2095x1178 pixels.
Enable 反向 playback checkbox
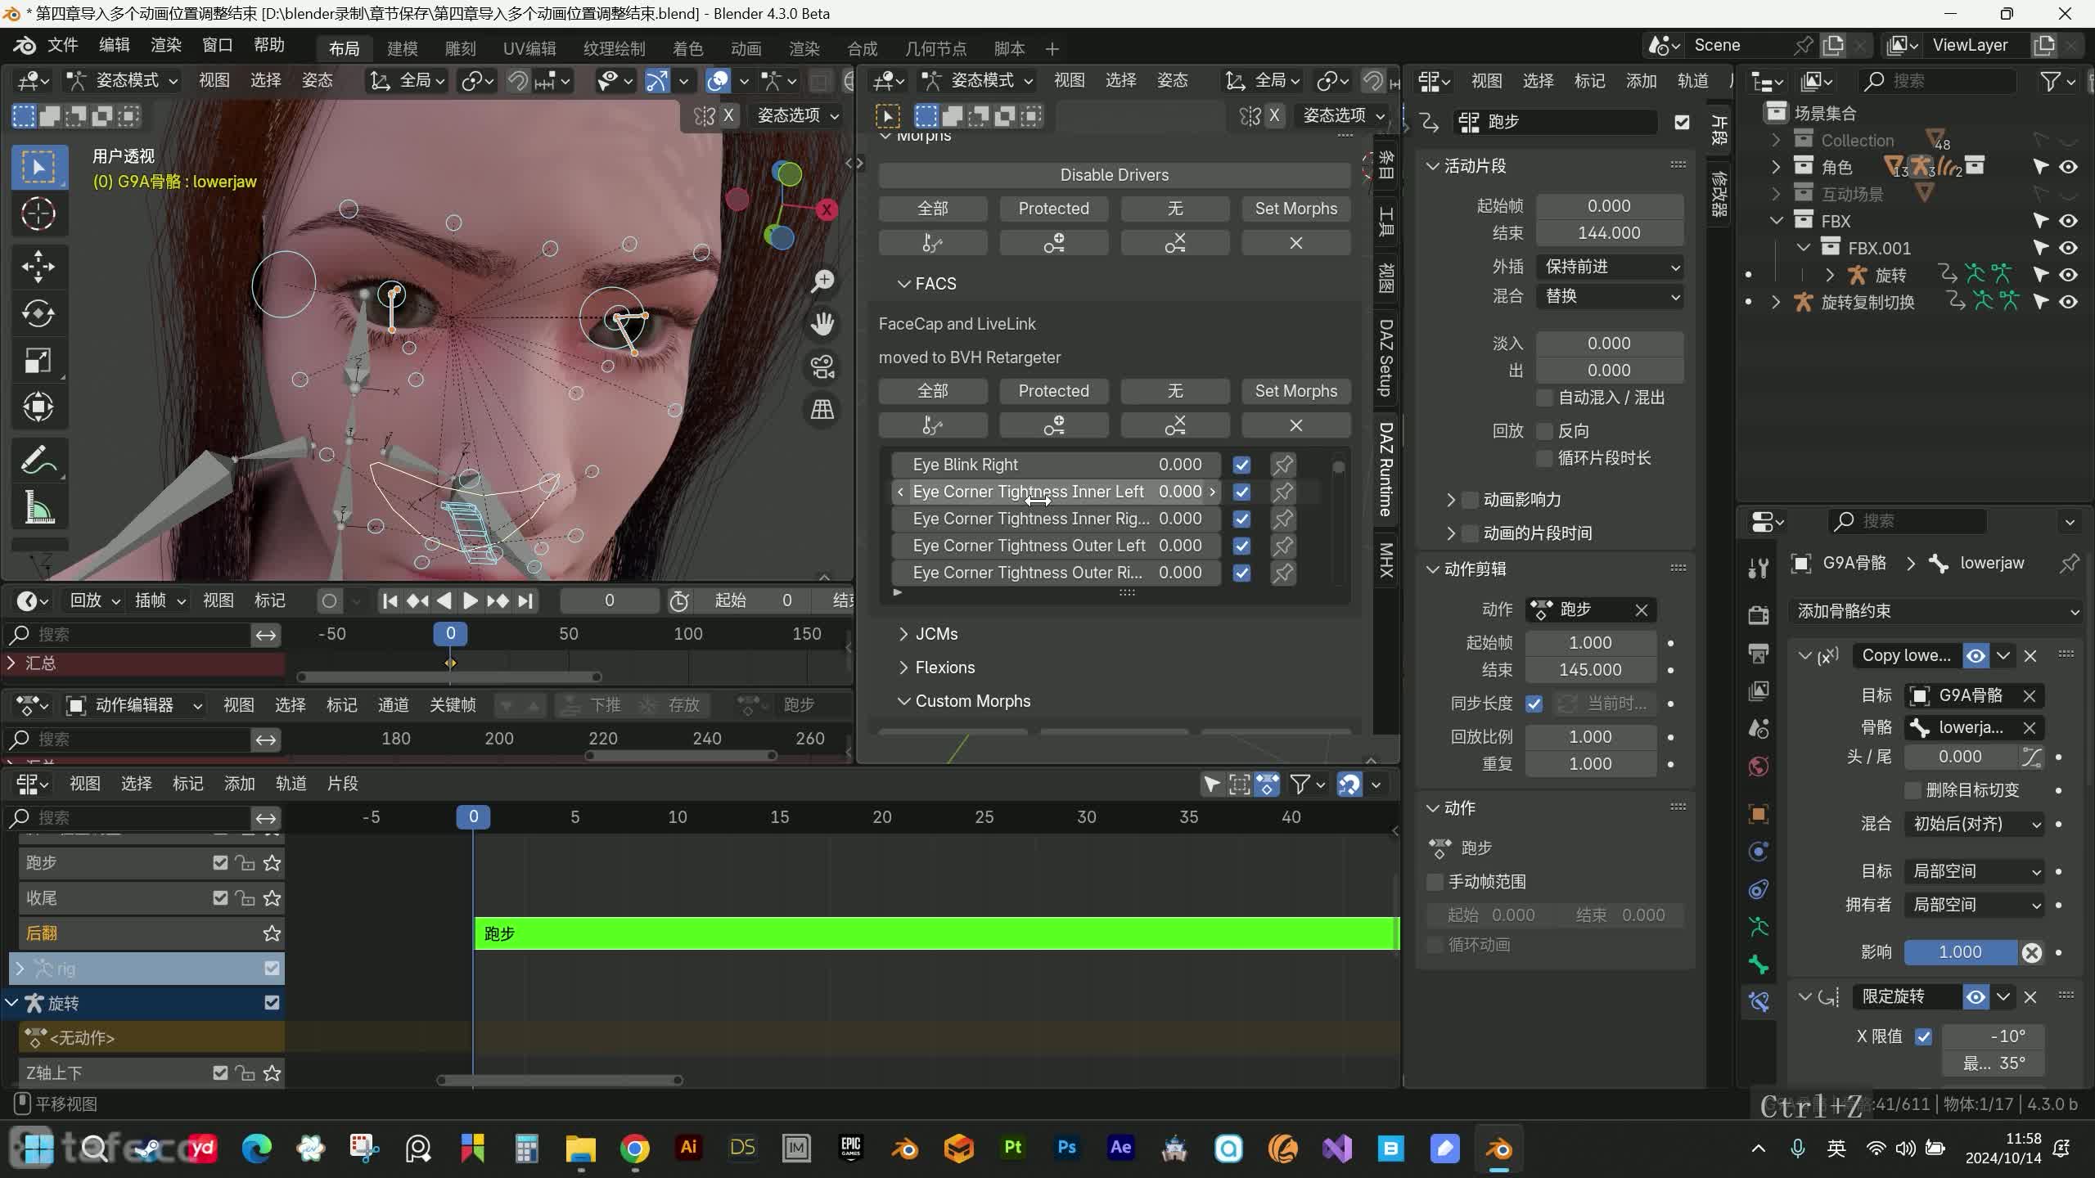point(1544,431)
